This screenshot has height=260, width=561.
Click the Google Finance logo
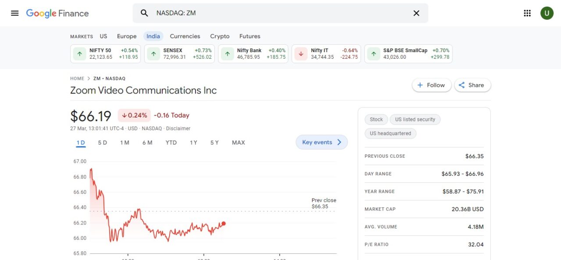[57, 13]
